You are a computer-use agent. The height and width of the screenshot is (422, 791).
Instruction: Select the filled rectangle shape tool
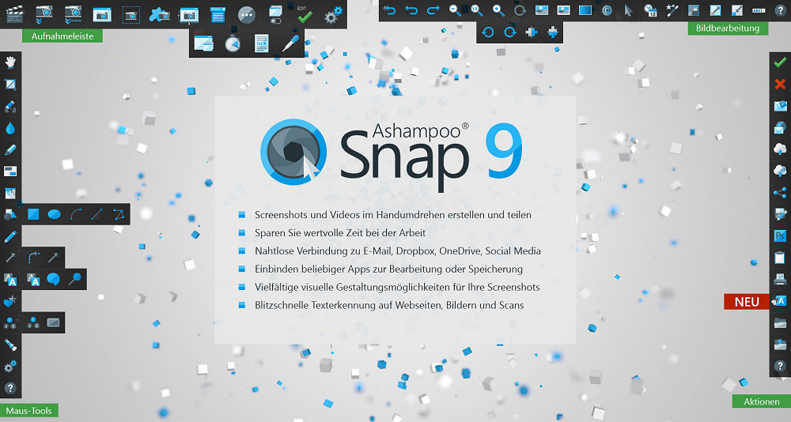pos(33,213)
